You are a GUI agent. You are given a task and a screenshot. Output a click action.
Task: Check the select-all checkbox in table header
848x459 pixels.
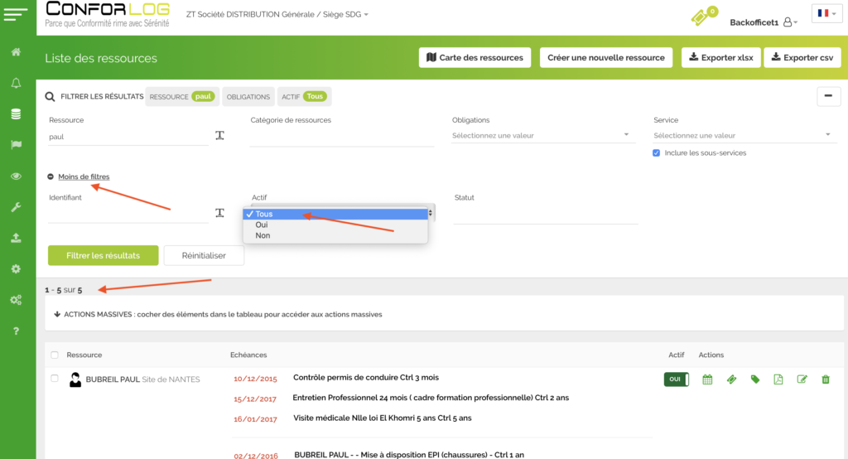(55, 355)
